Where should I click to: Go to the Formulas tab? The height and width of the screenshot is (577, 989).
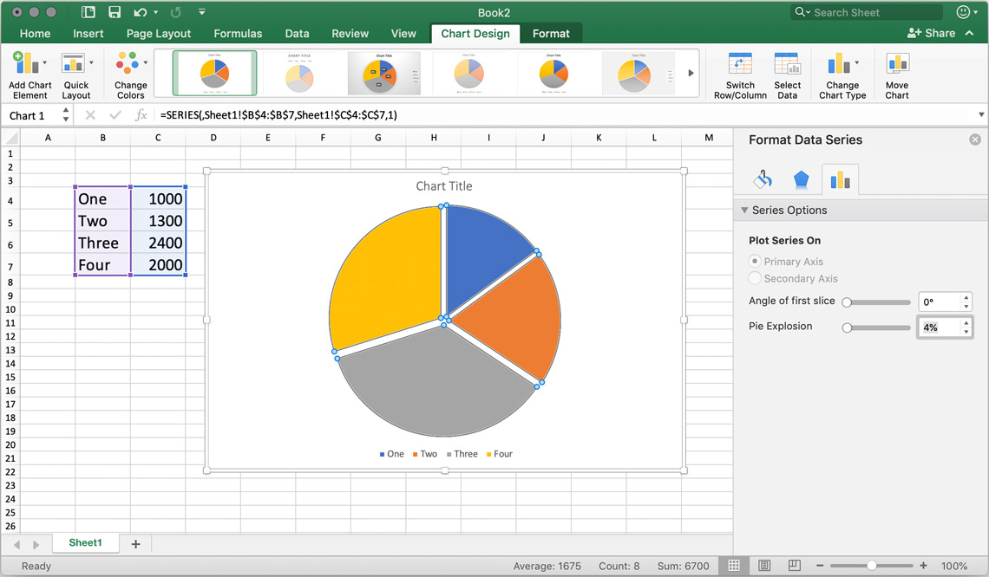tap(238, 34)
